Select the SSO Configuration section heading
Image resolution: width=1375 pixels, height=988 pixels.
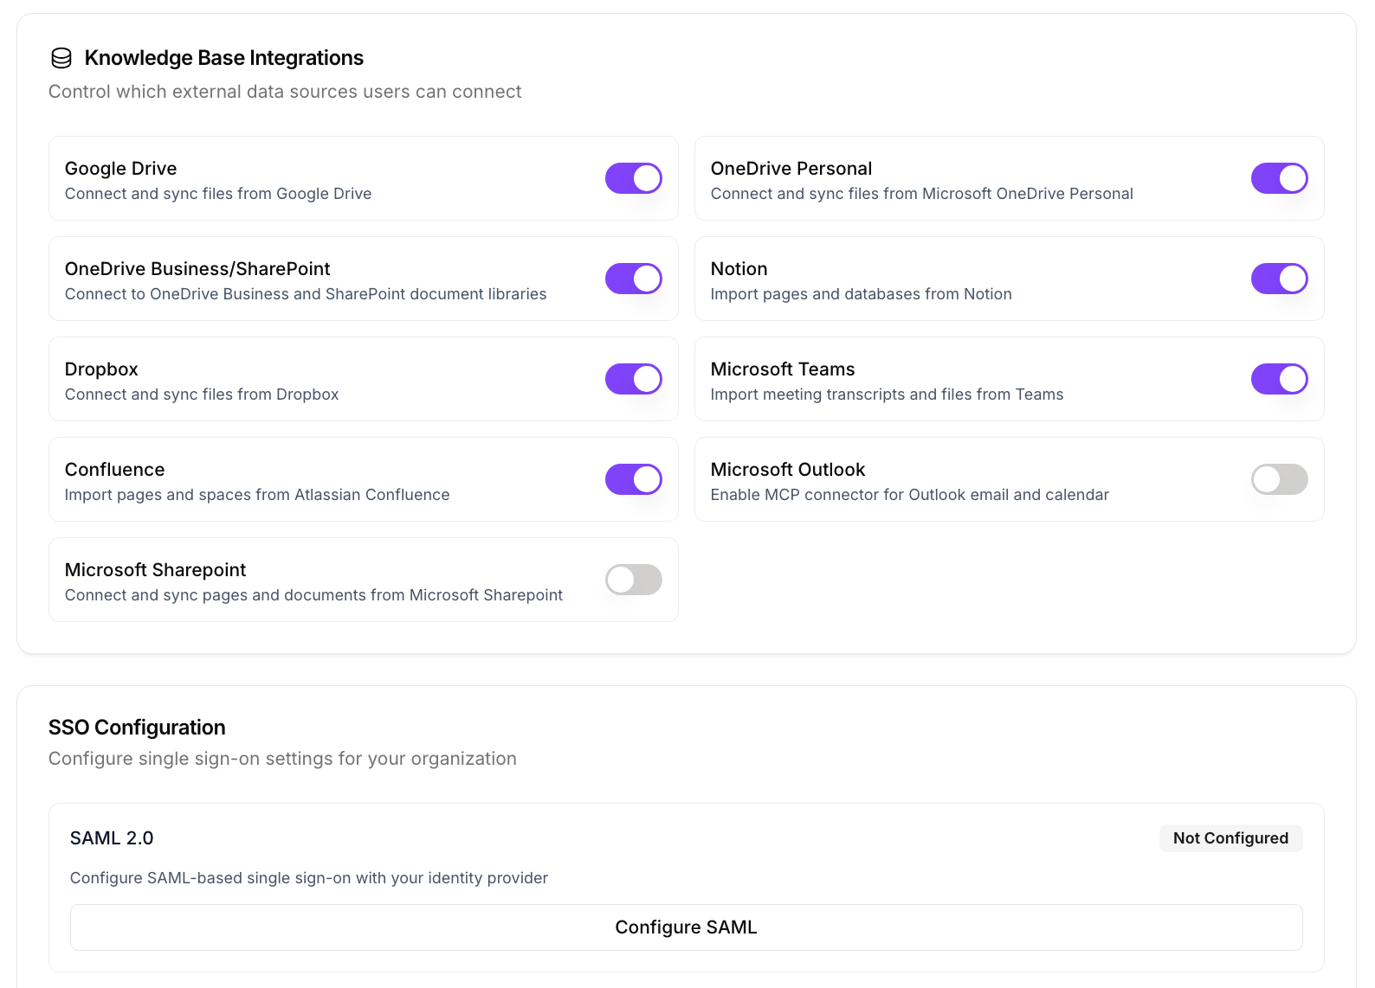tap(137, 728)
